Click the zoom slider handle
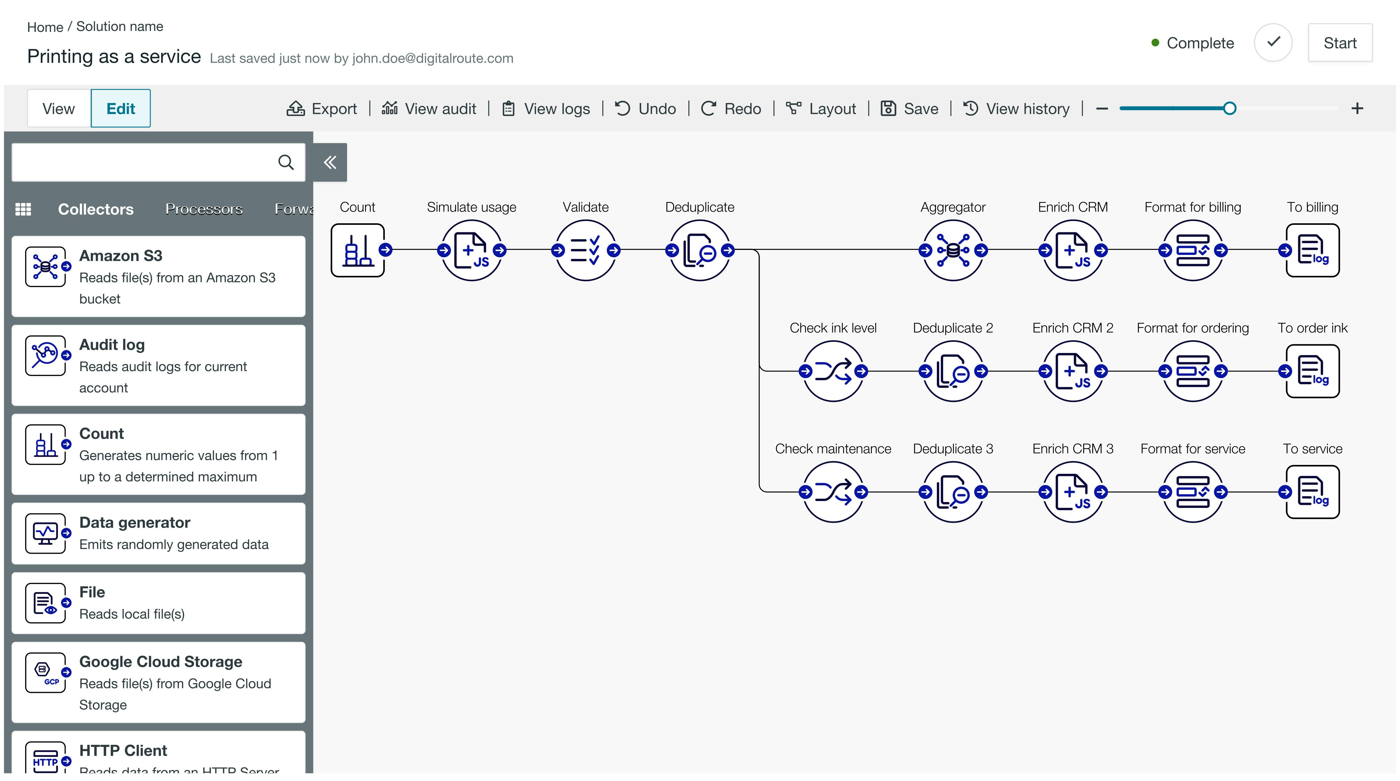Image resolution: width=1400 pixels, height=781 pixels. [x=1229, y=109]
